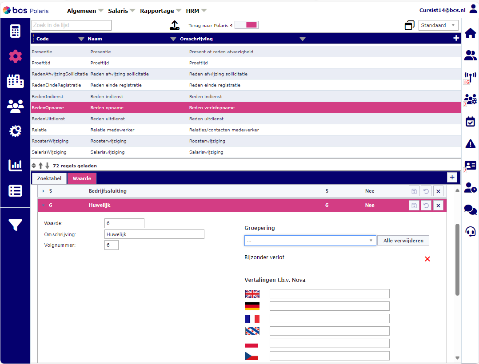Open the headset support icon

[x=471, y=231]
